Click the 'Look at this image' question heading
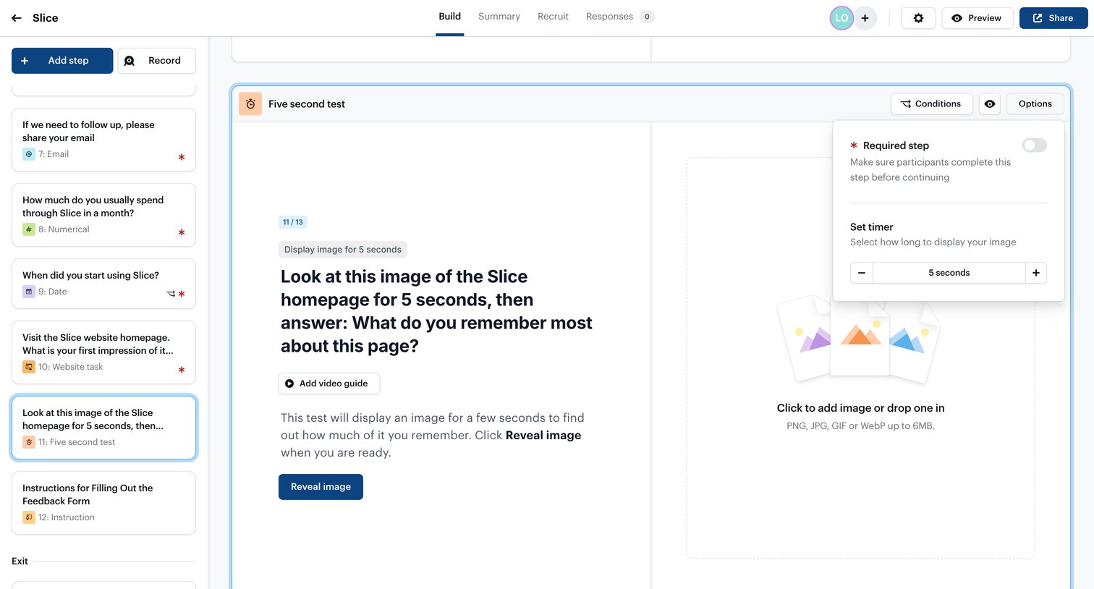1094x589 pixels. tap(436, 311)
